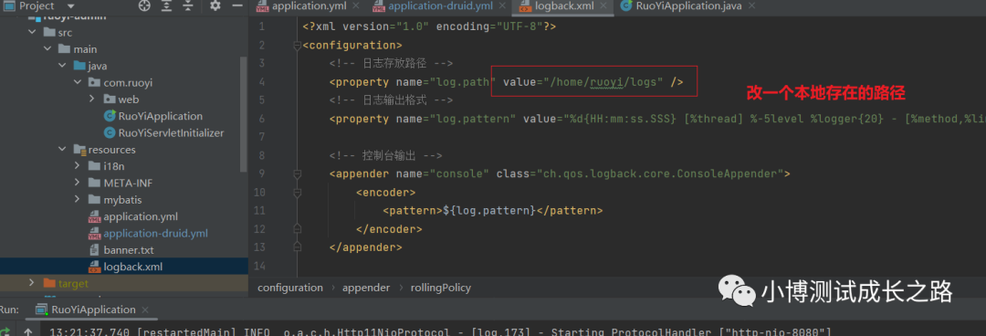Click the YML file icon on application.yml tab
Screen dimensions: 986x336
pyautogui.click(x=262, y=6)
